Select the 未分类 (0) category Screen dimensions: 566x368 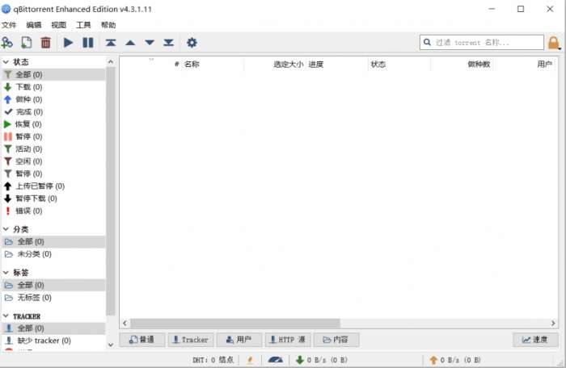[x=53, y=254]
